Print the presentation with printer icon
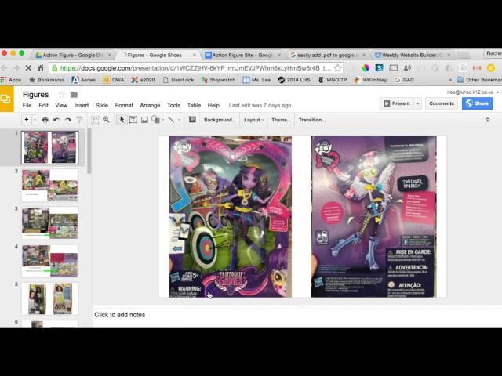Viewport: 502px width, 376px height. (x=45, y=120)
